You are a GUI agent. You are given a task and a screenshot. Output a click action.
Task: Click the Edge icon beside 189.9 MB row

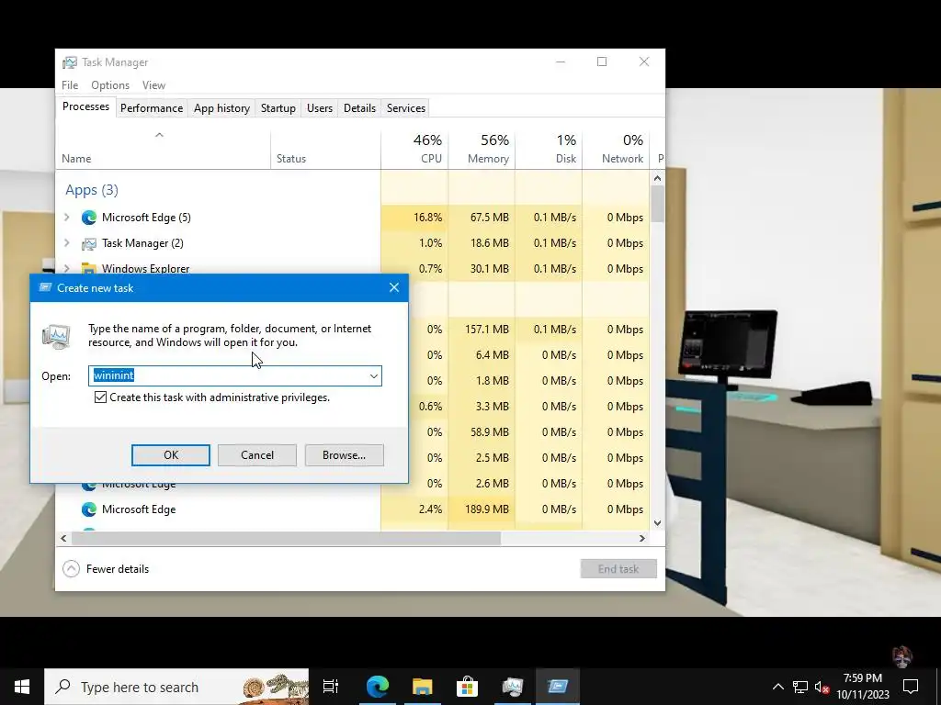pyautogui.click(x=89, y=509)
